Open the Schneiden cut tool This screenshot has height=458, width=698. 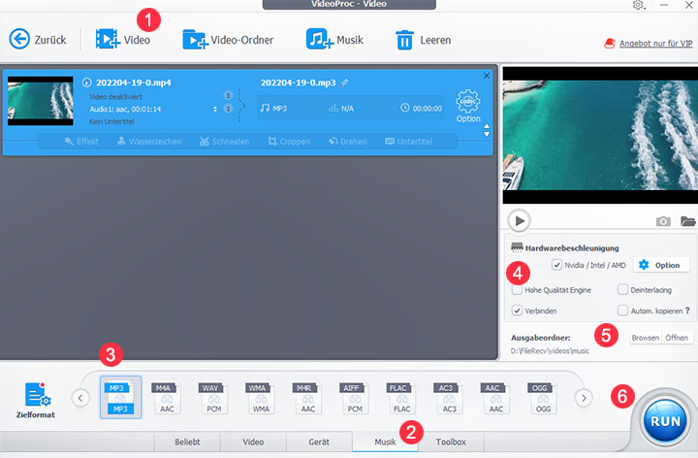pyautogui.click(x=224, y=142)
